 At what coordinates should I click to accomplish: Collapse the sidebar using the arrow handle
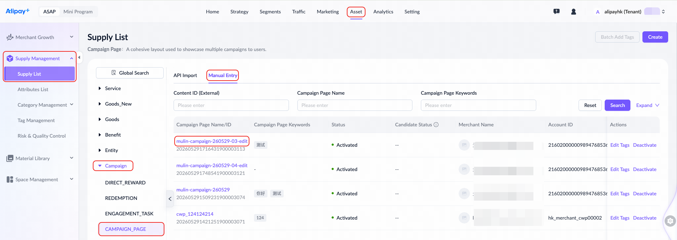(79, 57)
